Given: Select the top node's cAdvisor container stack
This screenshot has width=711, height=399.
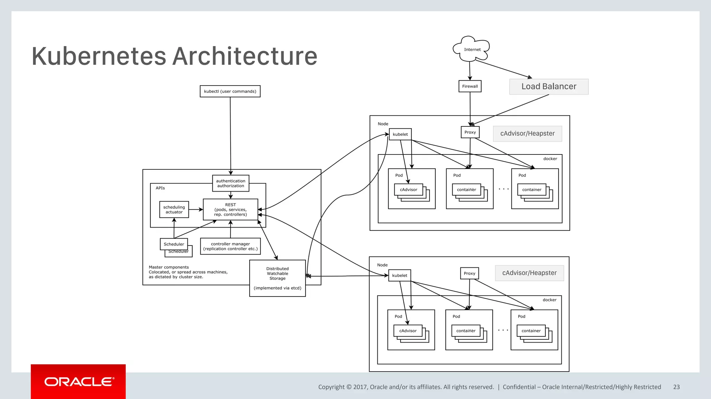Looking at the screenshot, I should tap(408, 190).
